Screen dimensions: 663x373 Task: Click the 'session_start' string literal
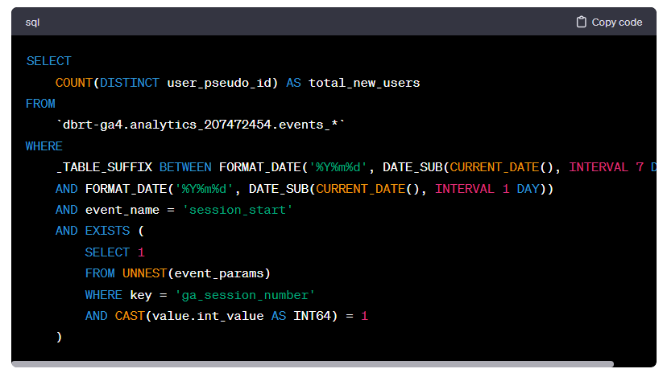(237, 210)
